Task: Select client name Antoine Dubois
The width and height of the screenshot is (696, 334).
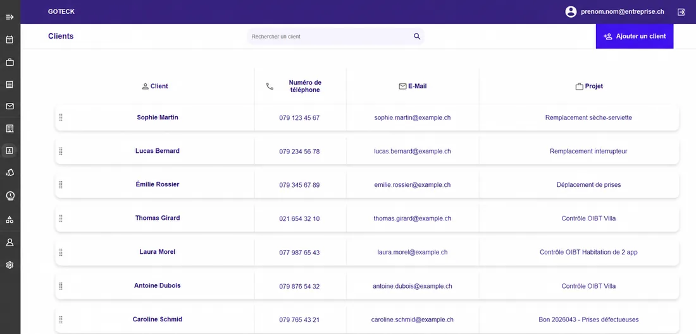Action: coord(158,286)
